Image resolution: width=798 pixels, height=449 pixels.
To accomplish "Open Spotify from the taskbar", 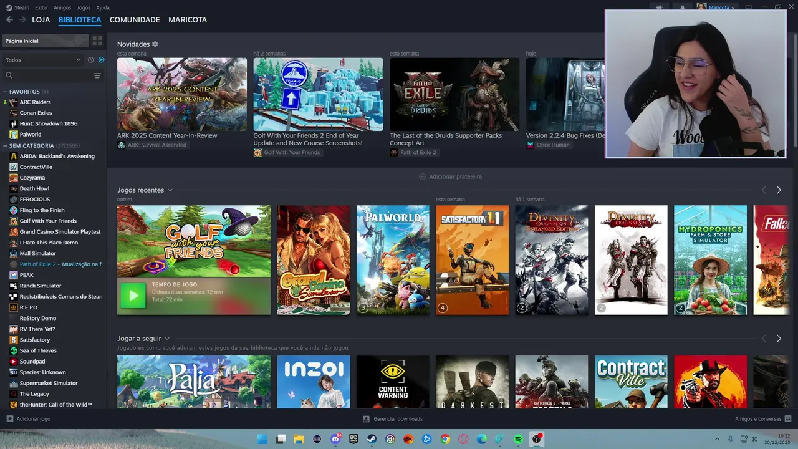I will coord(518,439).
